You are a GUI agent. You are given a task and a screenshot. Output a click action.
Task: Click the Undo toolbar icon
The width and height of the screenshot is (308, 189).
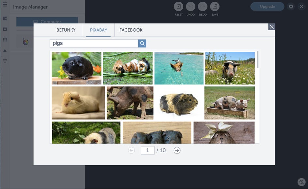[x=191, y=7]
